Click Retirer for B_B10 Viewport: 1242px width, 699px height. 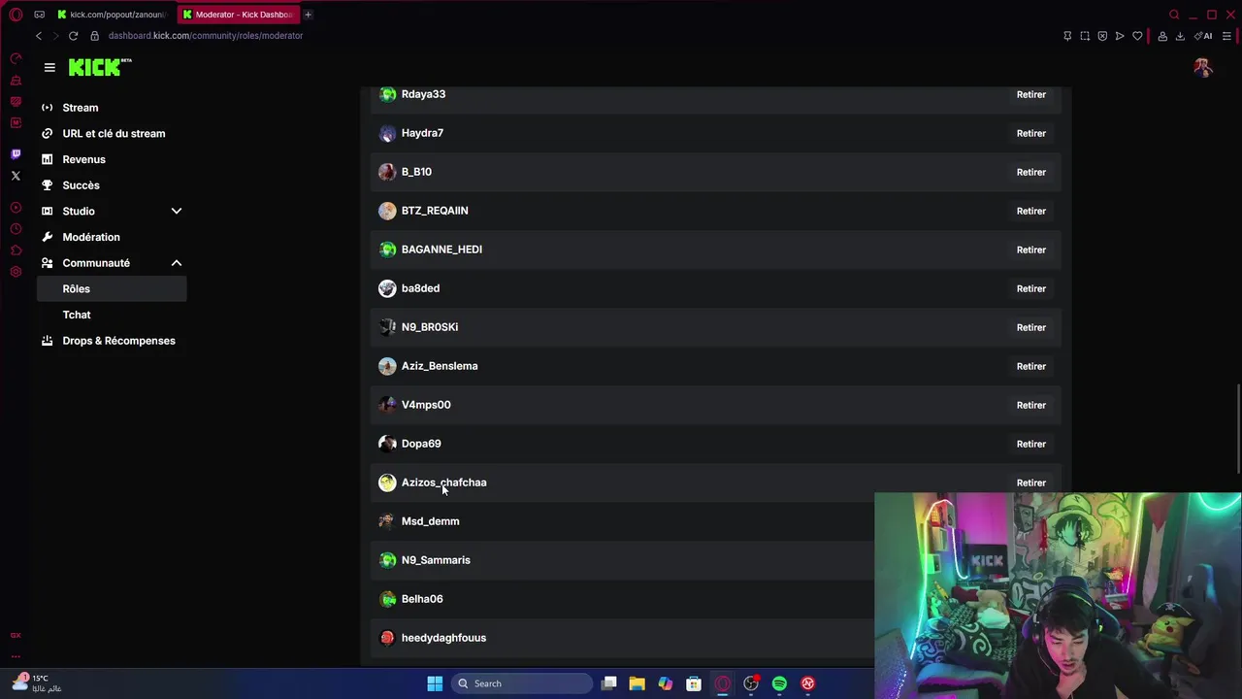[1030, 172]
